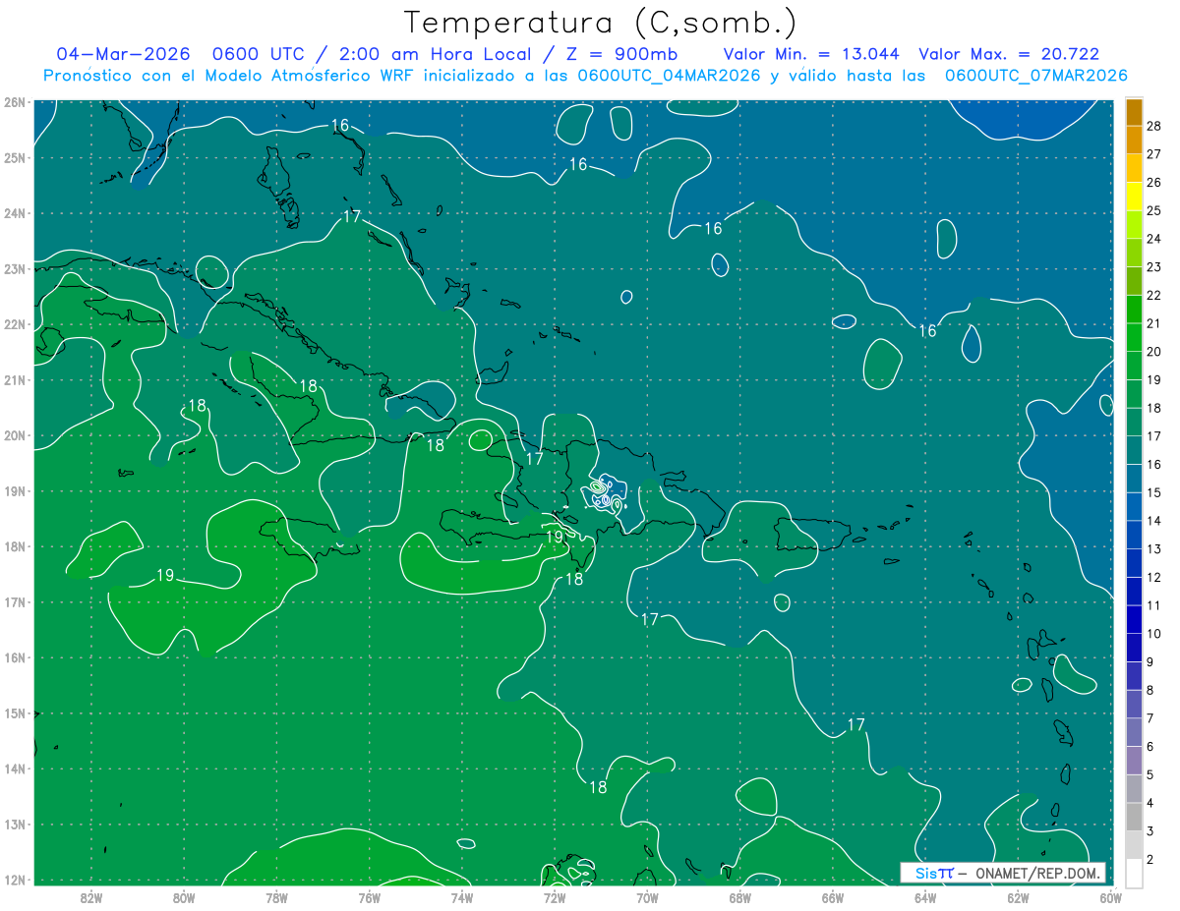Viewport: 1180px width, 911px height.
Task: Pick the color scale swatch for 22
Action: coord(1134,281)
